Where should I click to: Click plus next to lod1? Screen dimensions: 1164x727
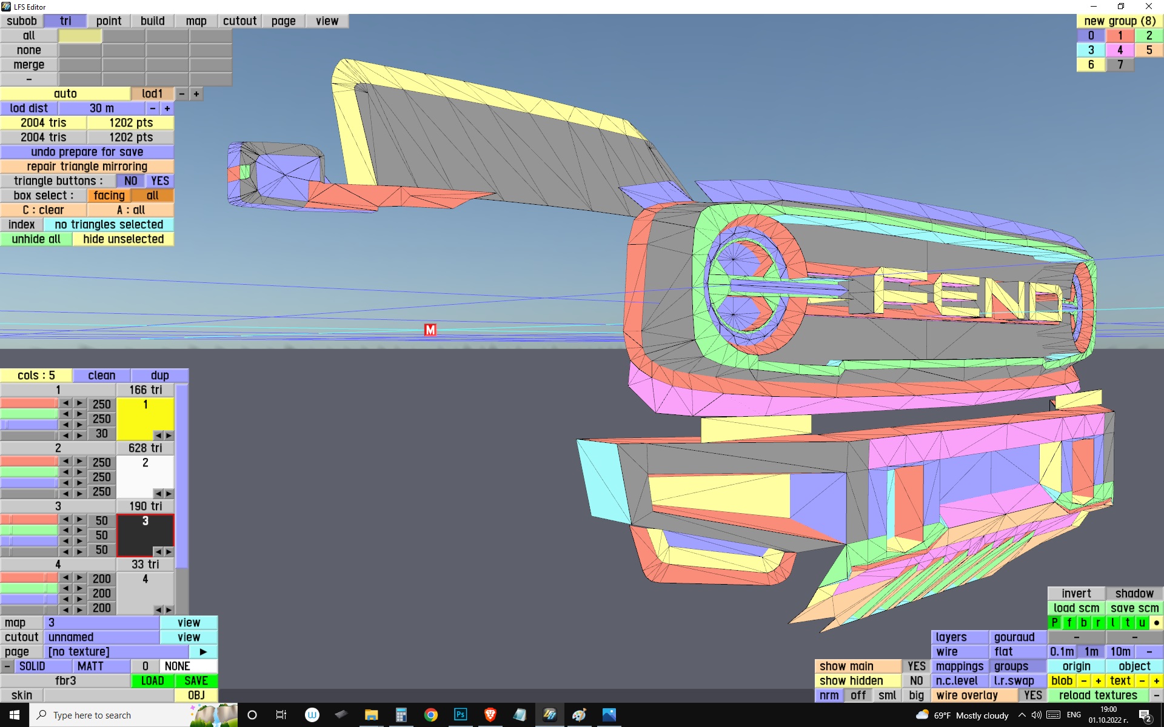click(196, 93)
